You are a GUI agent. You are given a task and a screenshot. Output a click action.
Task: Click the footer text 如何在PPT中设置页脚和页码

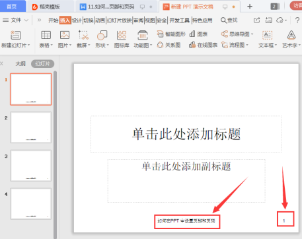click(x=186, y=221)
